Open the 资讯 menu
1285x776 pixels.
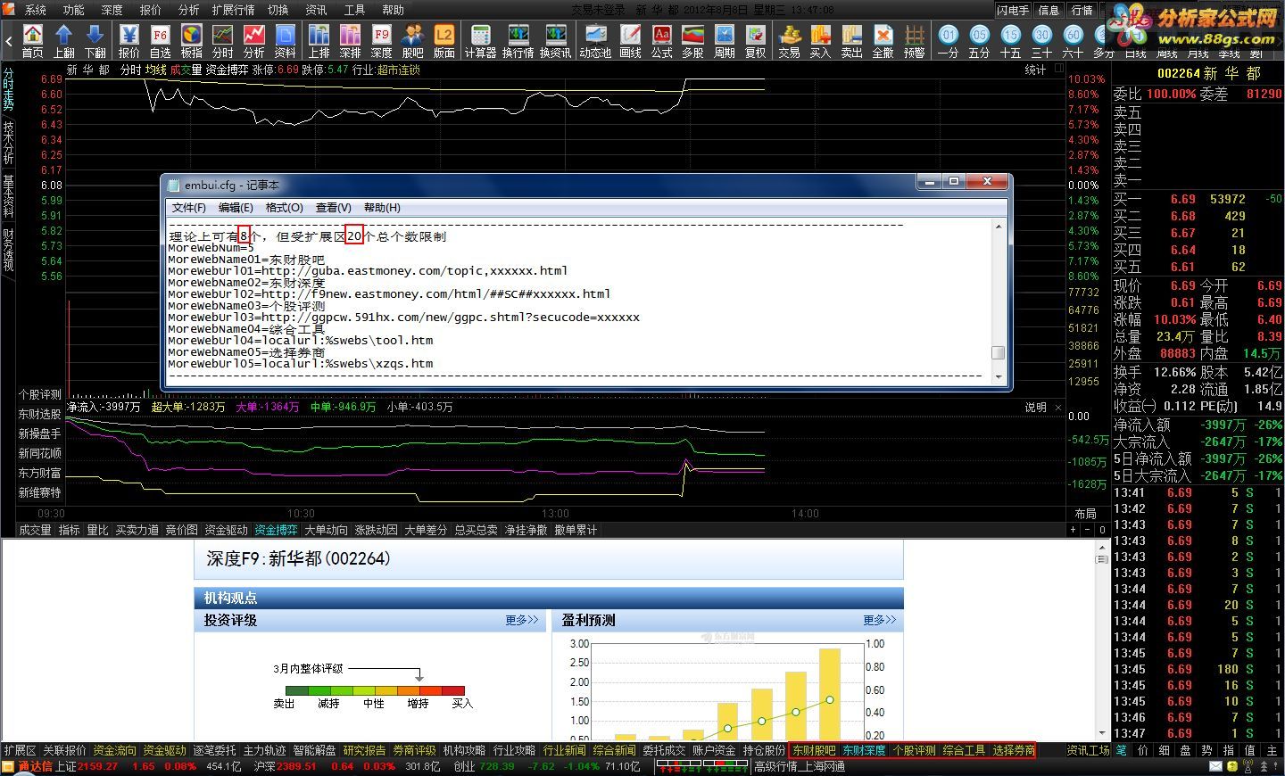point(316,10)
